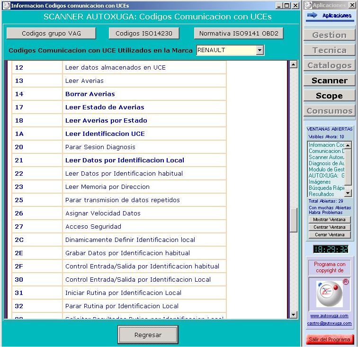Click the code list scroll down arrow
The image size is (358, 347).
[293, 315]
